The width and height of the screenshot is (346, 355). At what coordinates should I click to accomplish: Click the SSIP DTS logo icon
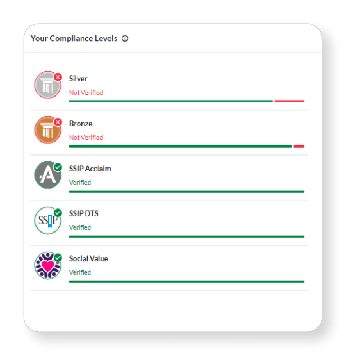tap(47, 221)
